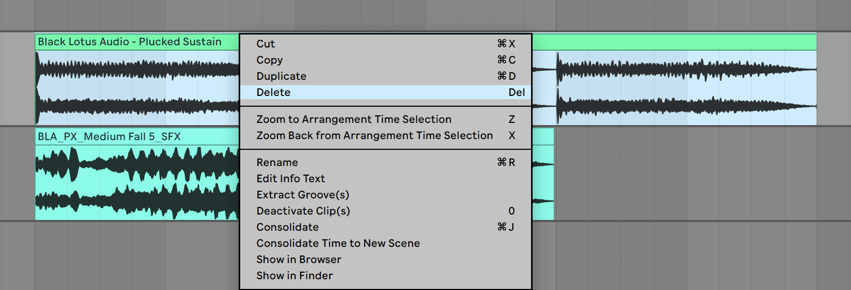Click the Medium Fall 5 SFX waveform

tap(137, 182)
